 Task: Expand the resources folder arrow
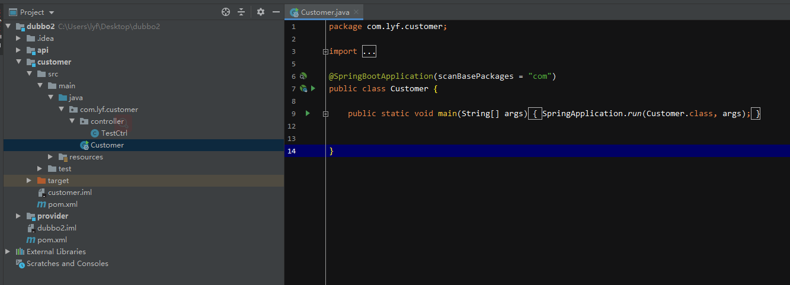pyautogui.click(x=50, y=157)
